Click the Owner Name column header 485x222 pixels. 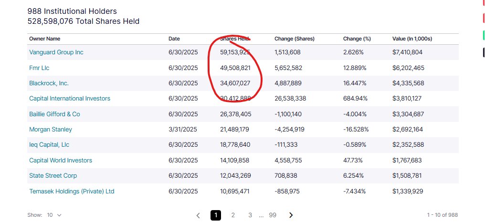tap(45, 39)
